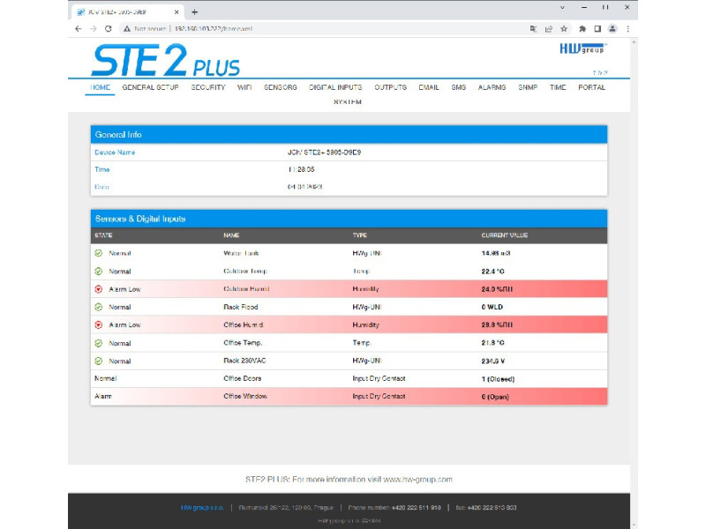Viewport: 706px width, 529px height.
Task: Click the Office Doors input name
Action: point(243,379)
